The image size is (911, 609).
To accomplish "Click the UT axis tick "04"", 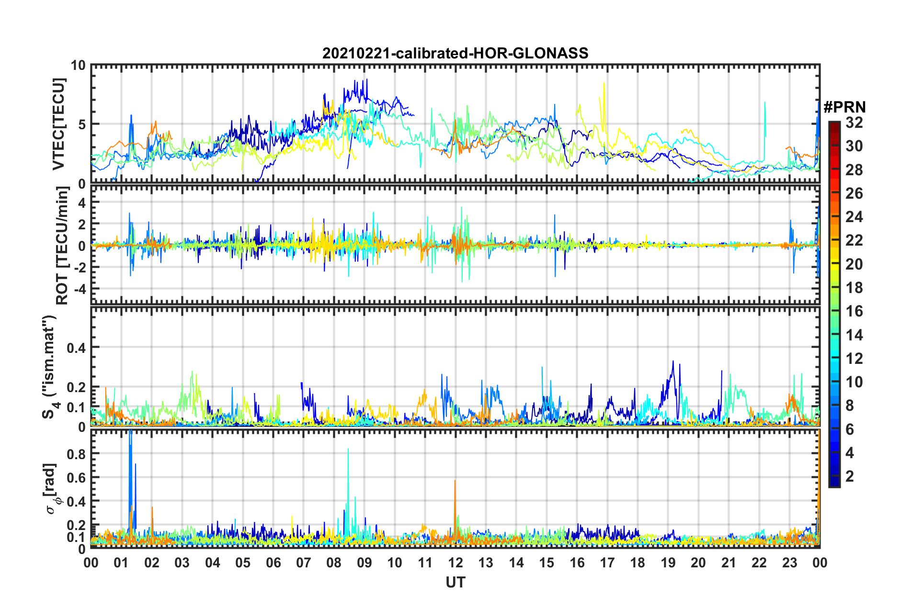I will click(213, 563).
